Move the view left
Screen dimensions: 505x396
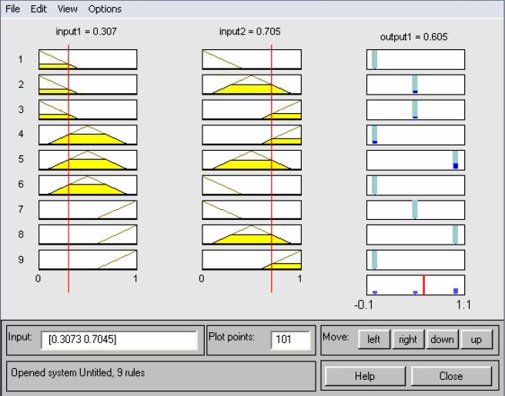click(374, 339)
